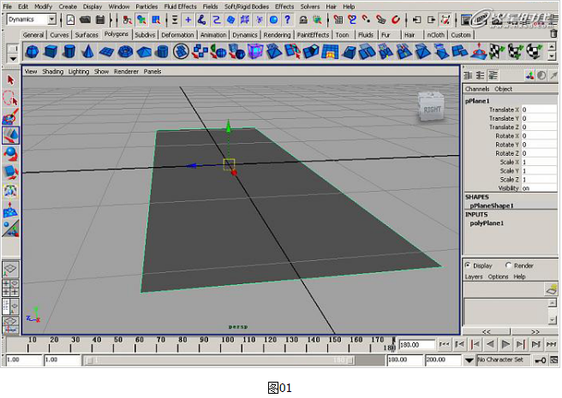Click the Translate X value field
Viewport: 562px width, 398px height.
[539, 110]
